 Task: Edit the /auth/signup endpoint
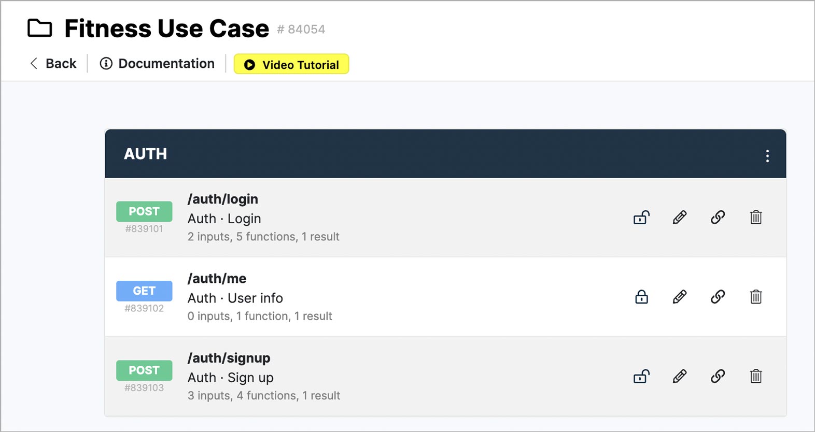(x=680, y=376)
